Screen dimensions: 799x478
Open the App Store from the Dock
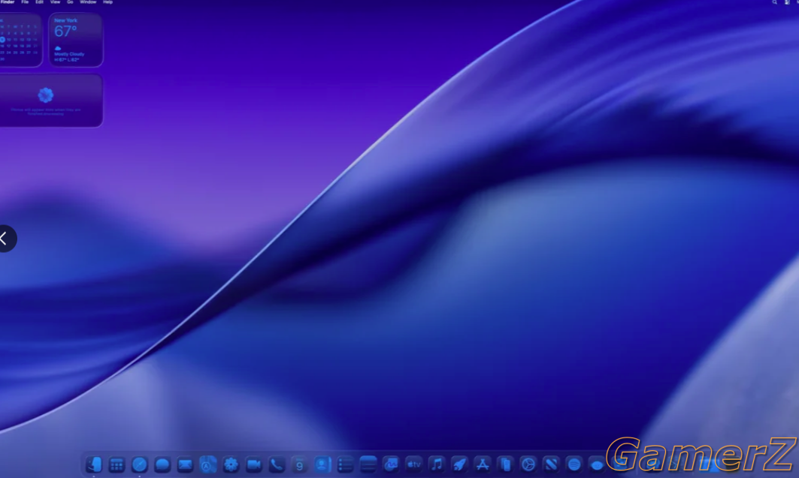click(x=483, y=464)
